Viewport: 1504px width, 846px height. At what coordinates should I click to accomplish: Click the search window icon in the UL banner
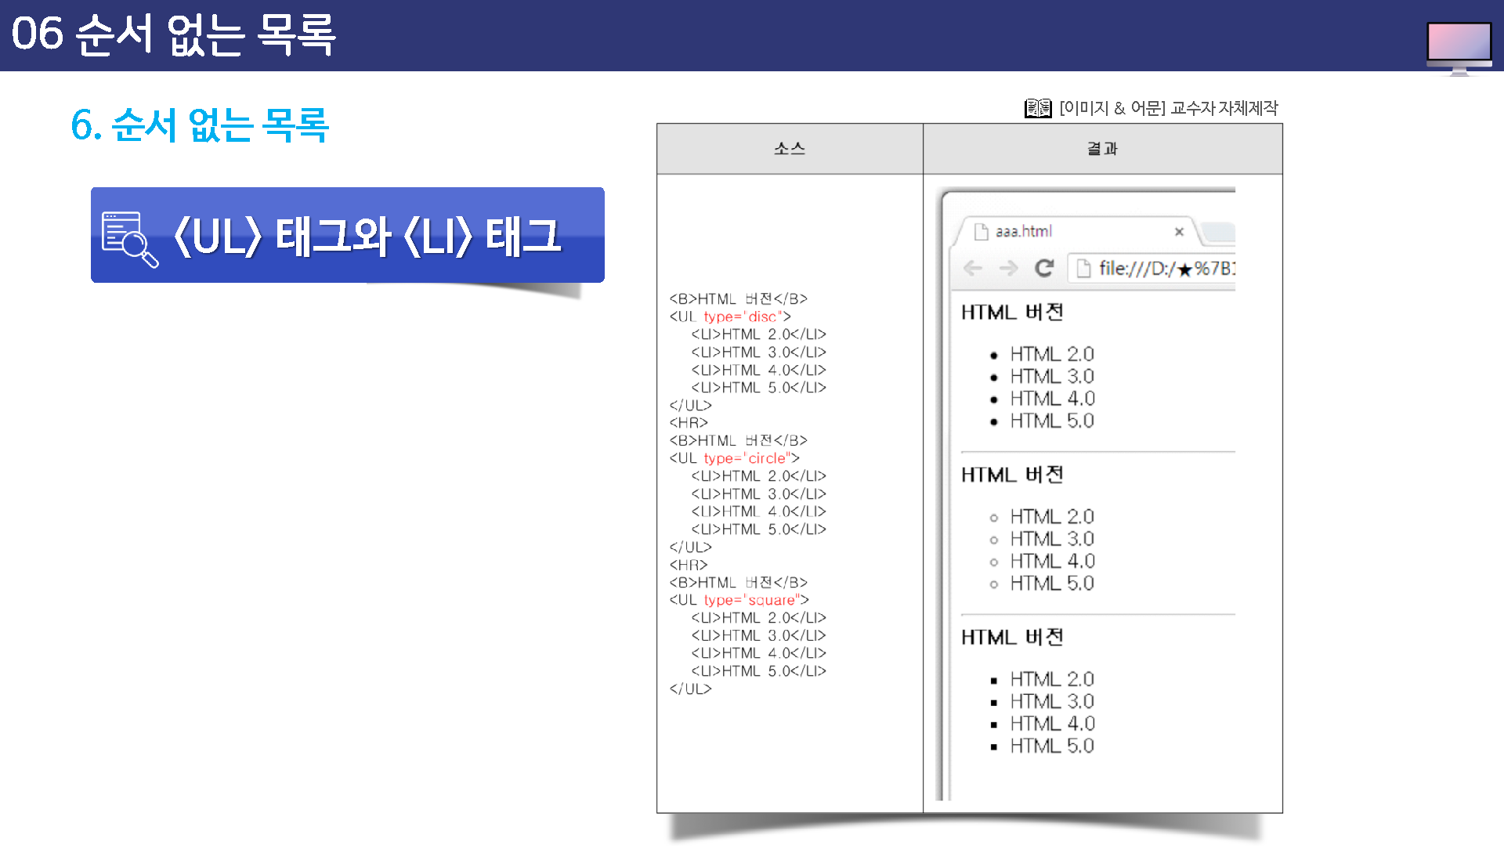[130, 239]
